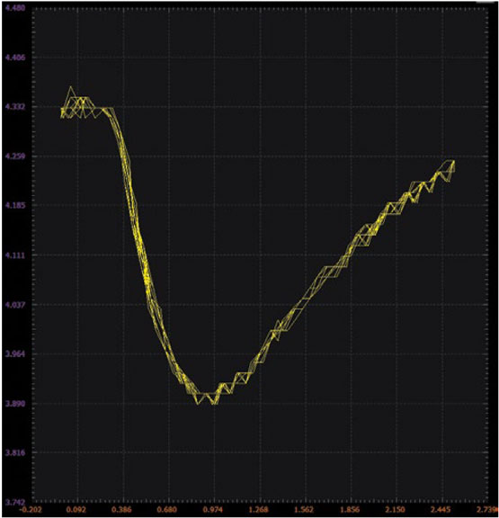Screen dimensions: 499x518
Task: Click the 4.185 vertical axis label
Action: (x=15, y=205)
